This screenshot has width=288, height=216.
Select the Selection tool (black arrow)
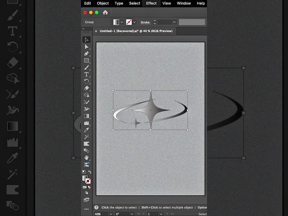[86, 40]
